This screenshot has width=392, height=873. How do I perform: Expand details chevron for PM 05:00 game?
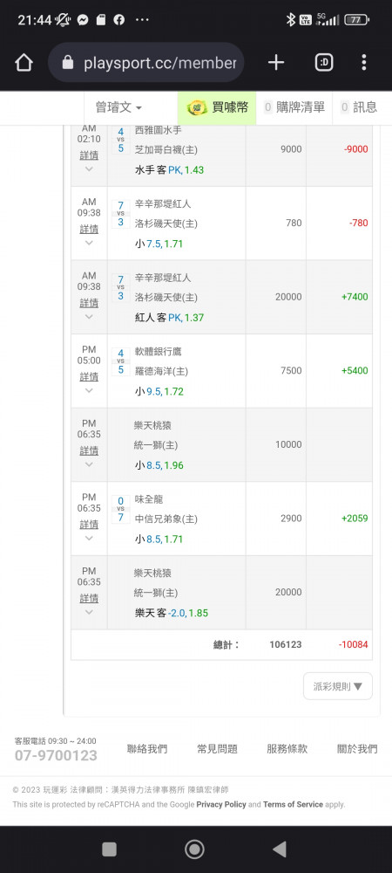[89, 390]
